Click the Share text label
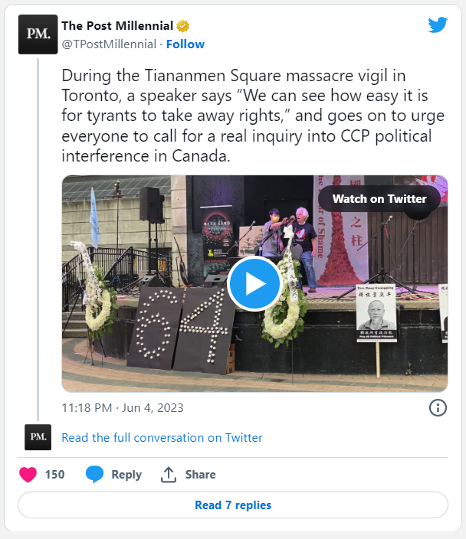466x539 pixels. point(200,475)
